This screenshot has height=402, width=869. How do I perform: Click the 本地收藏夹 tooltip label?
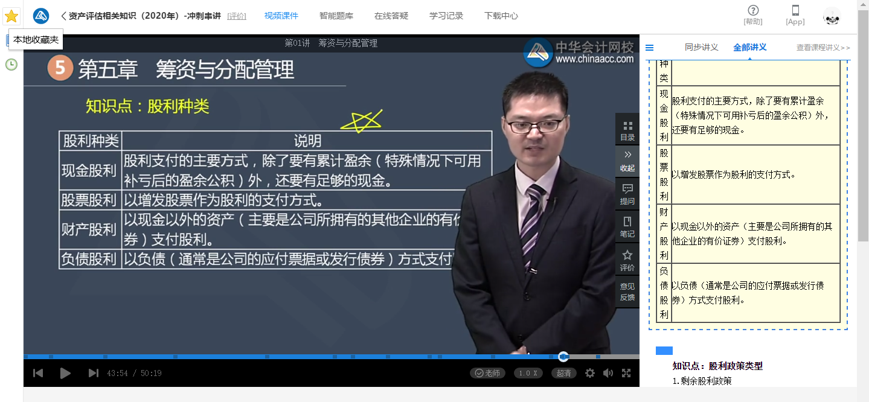pyautogui.click(x=36, y=39)
